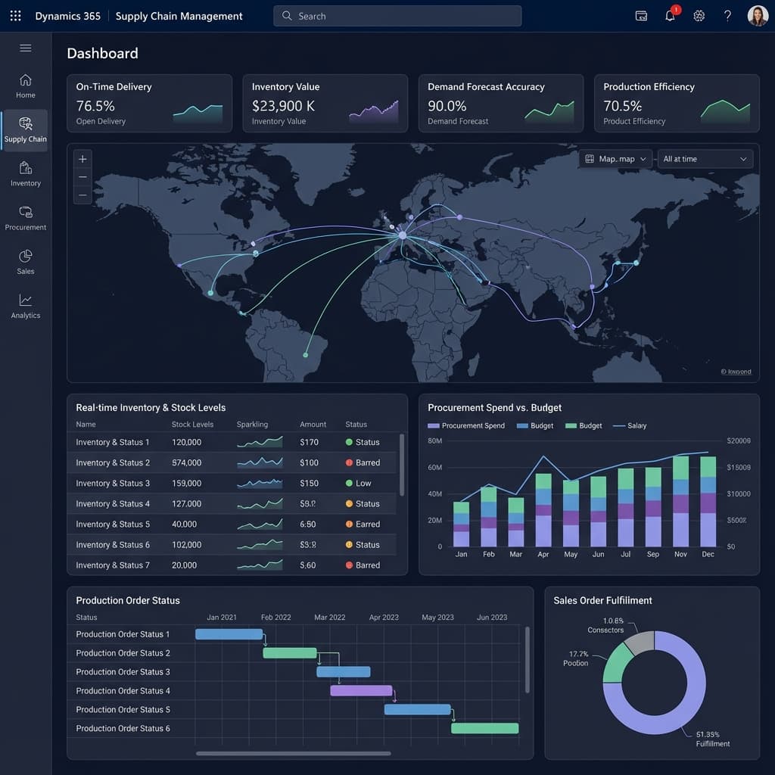Collapse the navigation with the hamburger menu
Screen dimensions: 775x775
tap(25, 48)
